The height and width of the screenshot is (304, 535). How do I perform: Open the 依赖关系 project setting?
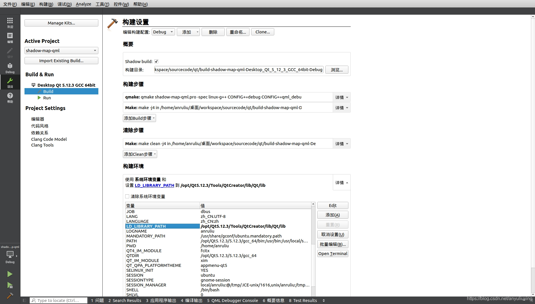coord(40,133)
